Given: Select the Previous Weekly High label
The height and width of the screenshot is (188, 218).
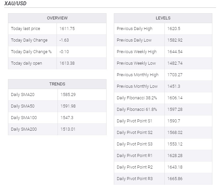Looking at the screenshot, I should point(137,52).
